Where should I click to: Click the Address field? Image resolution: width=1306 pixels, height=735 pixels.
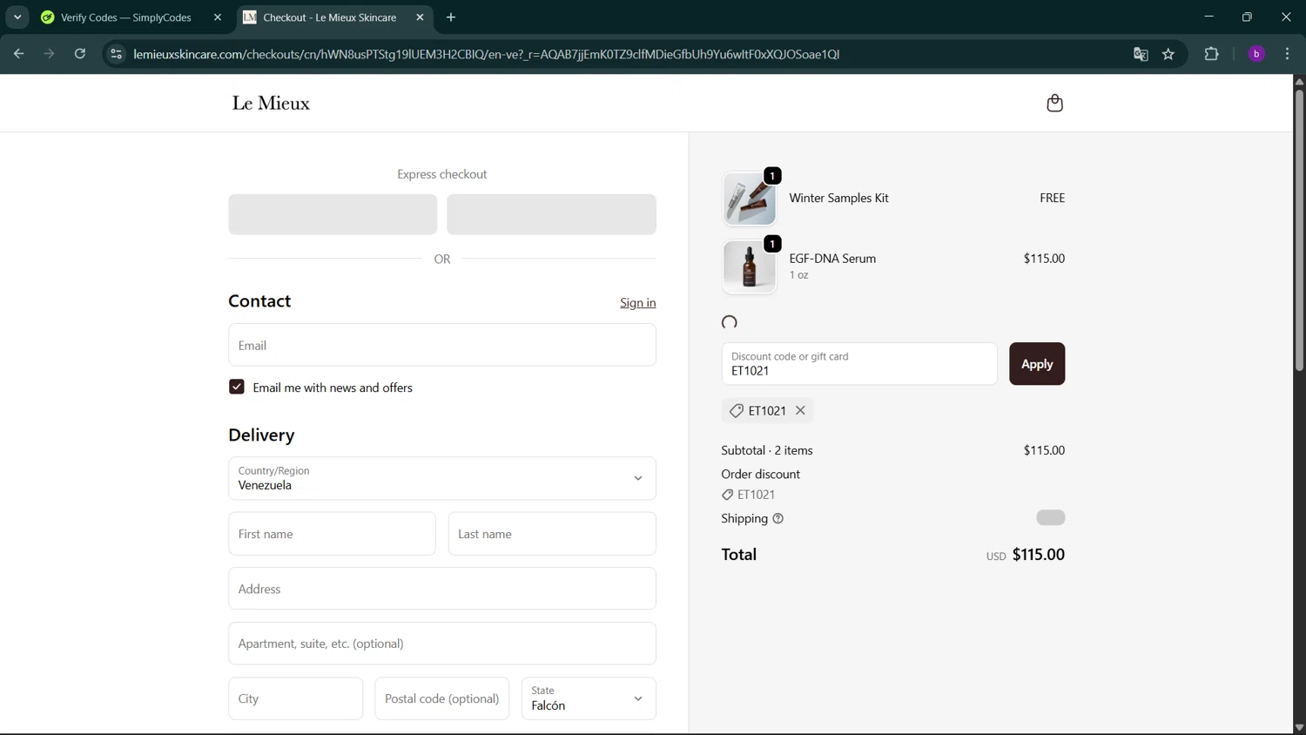442,589
